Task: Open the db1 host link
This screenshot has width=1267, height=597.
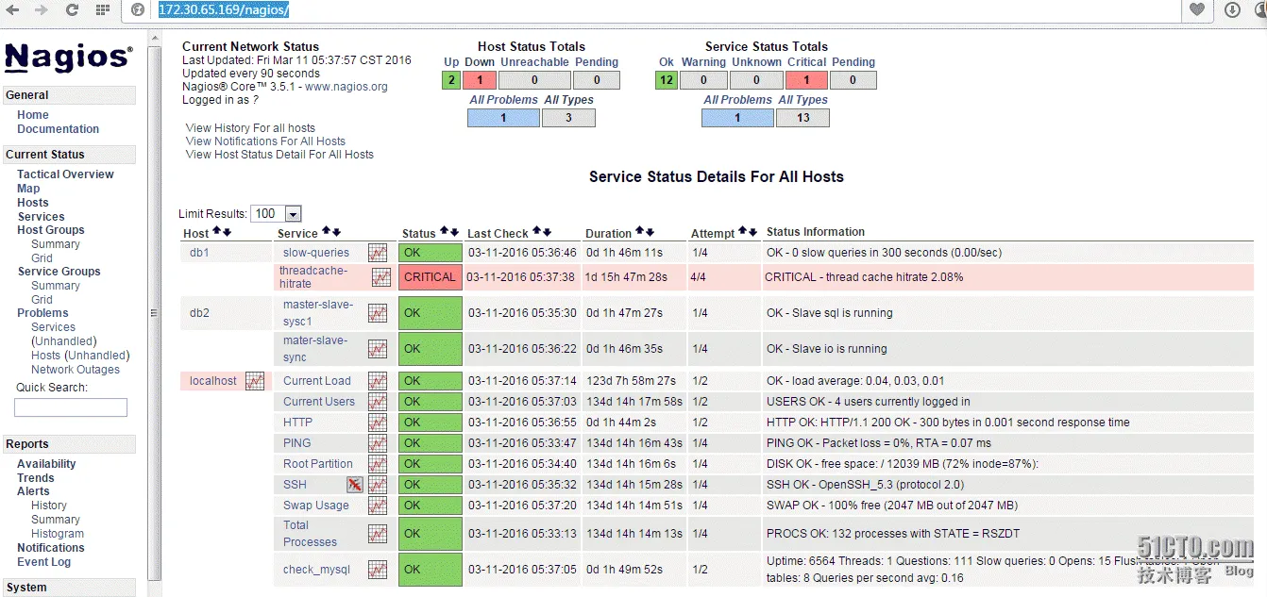Action: (199, 253)
